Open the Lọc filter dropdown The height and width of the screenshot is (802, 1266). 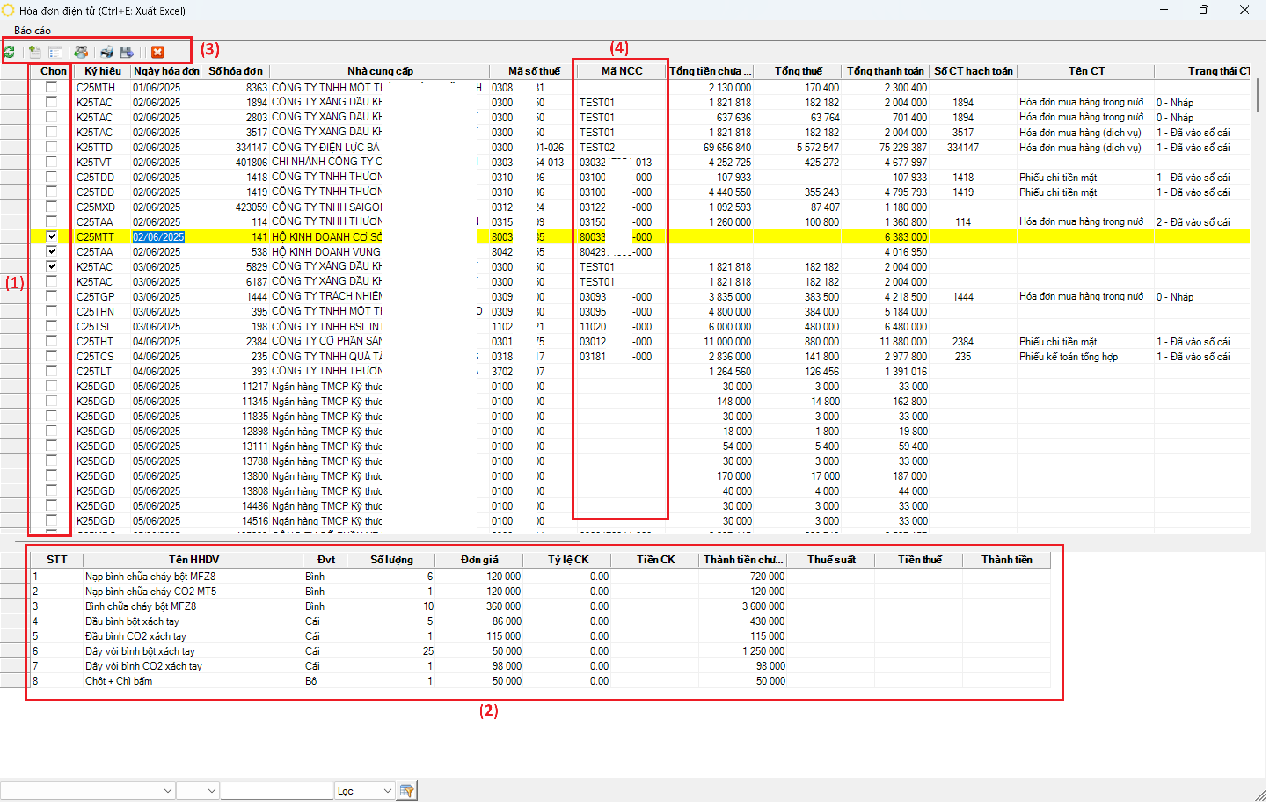[x=387, y=791]
